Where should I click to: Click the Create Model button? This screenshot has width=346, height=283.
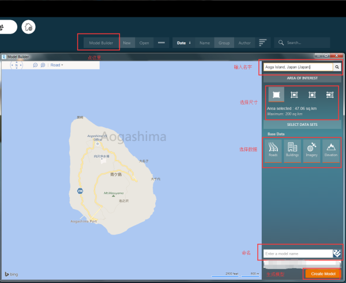click(324, 274)
